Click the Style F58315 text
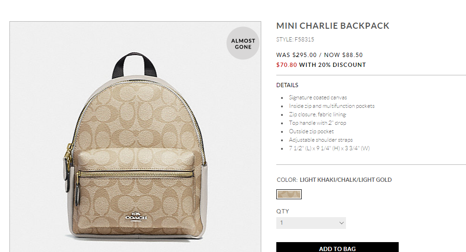This screenshot has width=466, height=252. point(295,40)
